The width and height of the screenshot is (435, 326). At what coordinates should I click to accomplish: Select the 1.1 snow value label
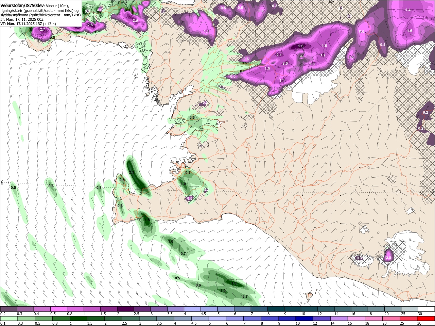[x=207, y=31]
